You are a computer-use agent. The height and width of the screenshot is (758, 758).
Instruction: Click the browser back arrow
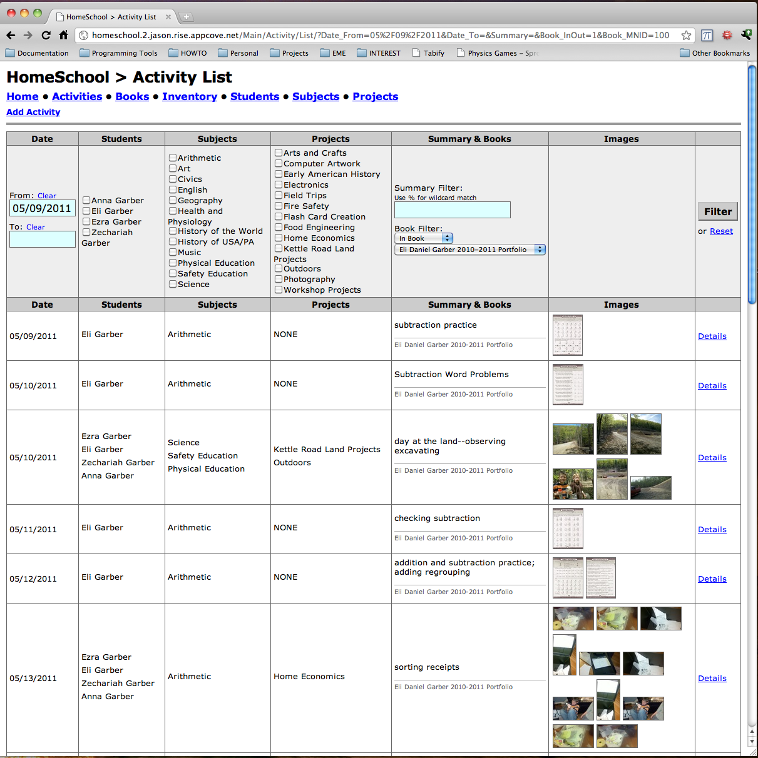click(11, 36)
